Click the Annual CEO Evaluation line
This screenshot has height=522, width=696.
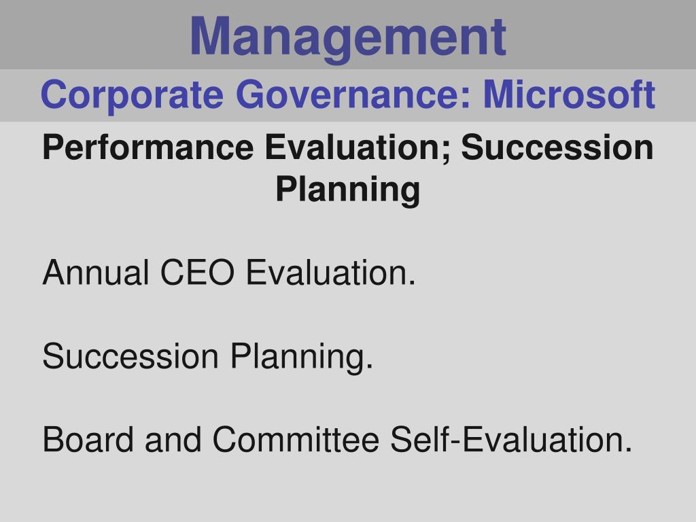(x=229, y=273)
